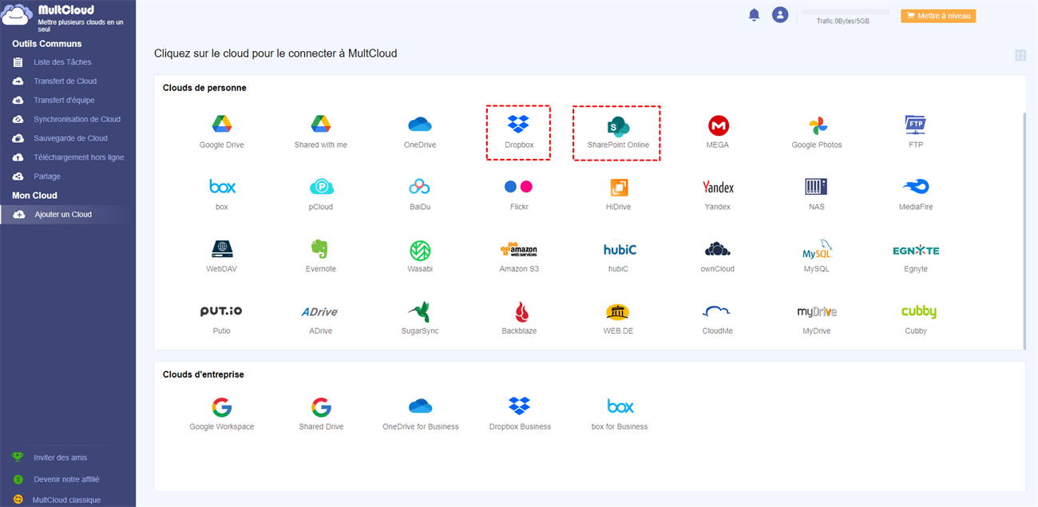Add the MyDrive cloud
This screenshot has width=1038, height=507.
coord(816,319)
